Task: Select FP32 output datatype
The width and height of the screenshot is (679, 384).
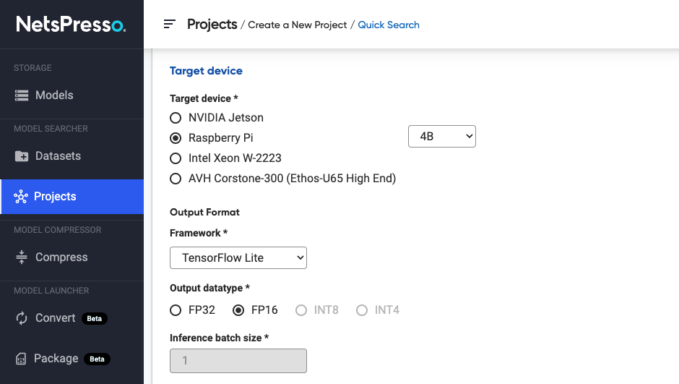Action: (176, 310)
